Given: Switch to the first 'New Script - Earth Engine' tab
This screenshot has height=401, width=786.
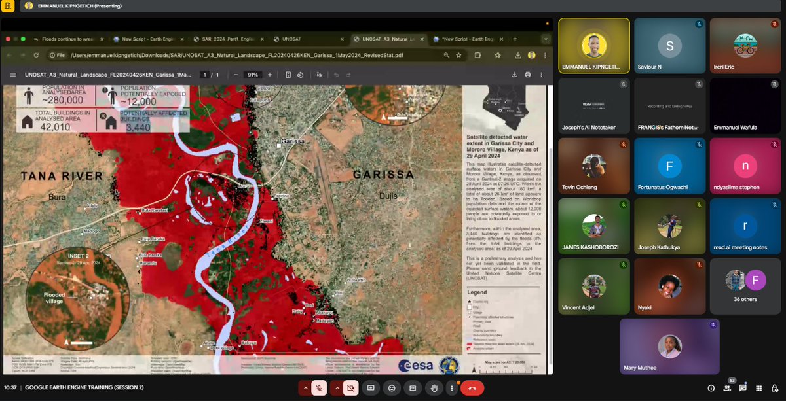Looking at the screenshot, I should click(149, 39).
